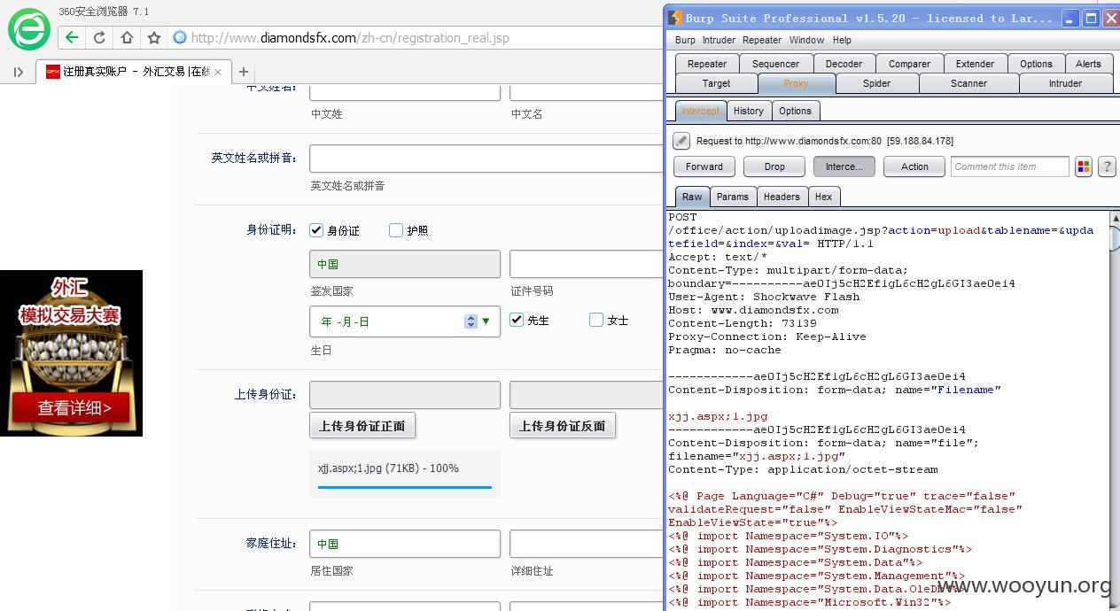The height and width of the screenshot is (611, 1120).
Task: Open the 外汇模拟交易大赛 banner ad
Action: (71, 352)
